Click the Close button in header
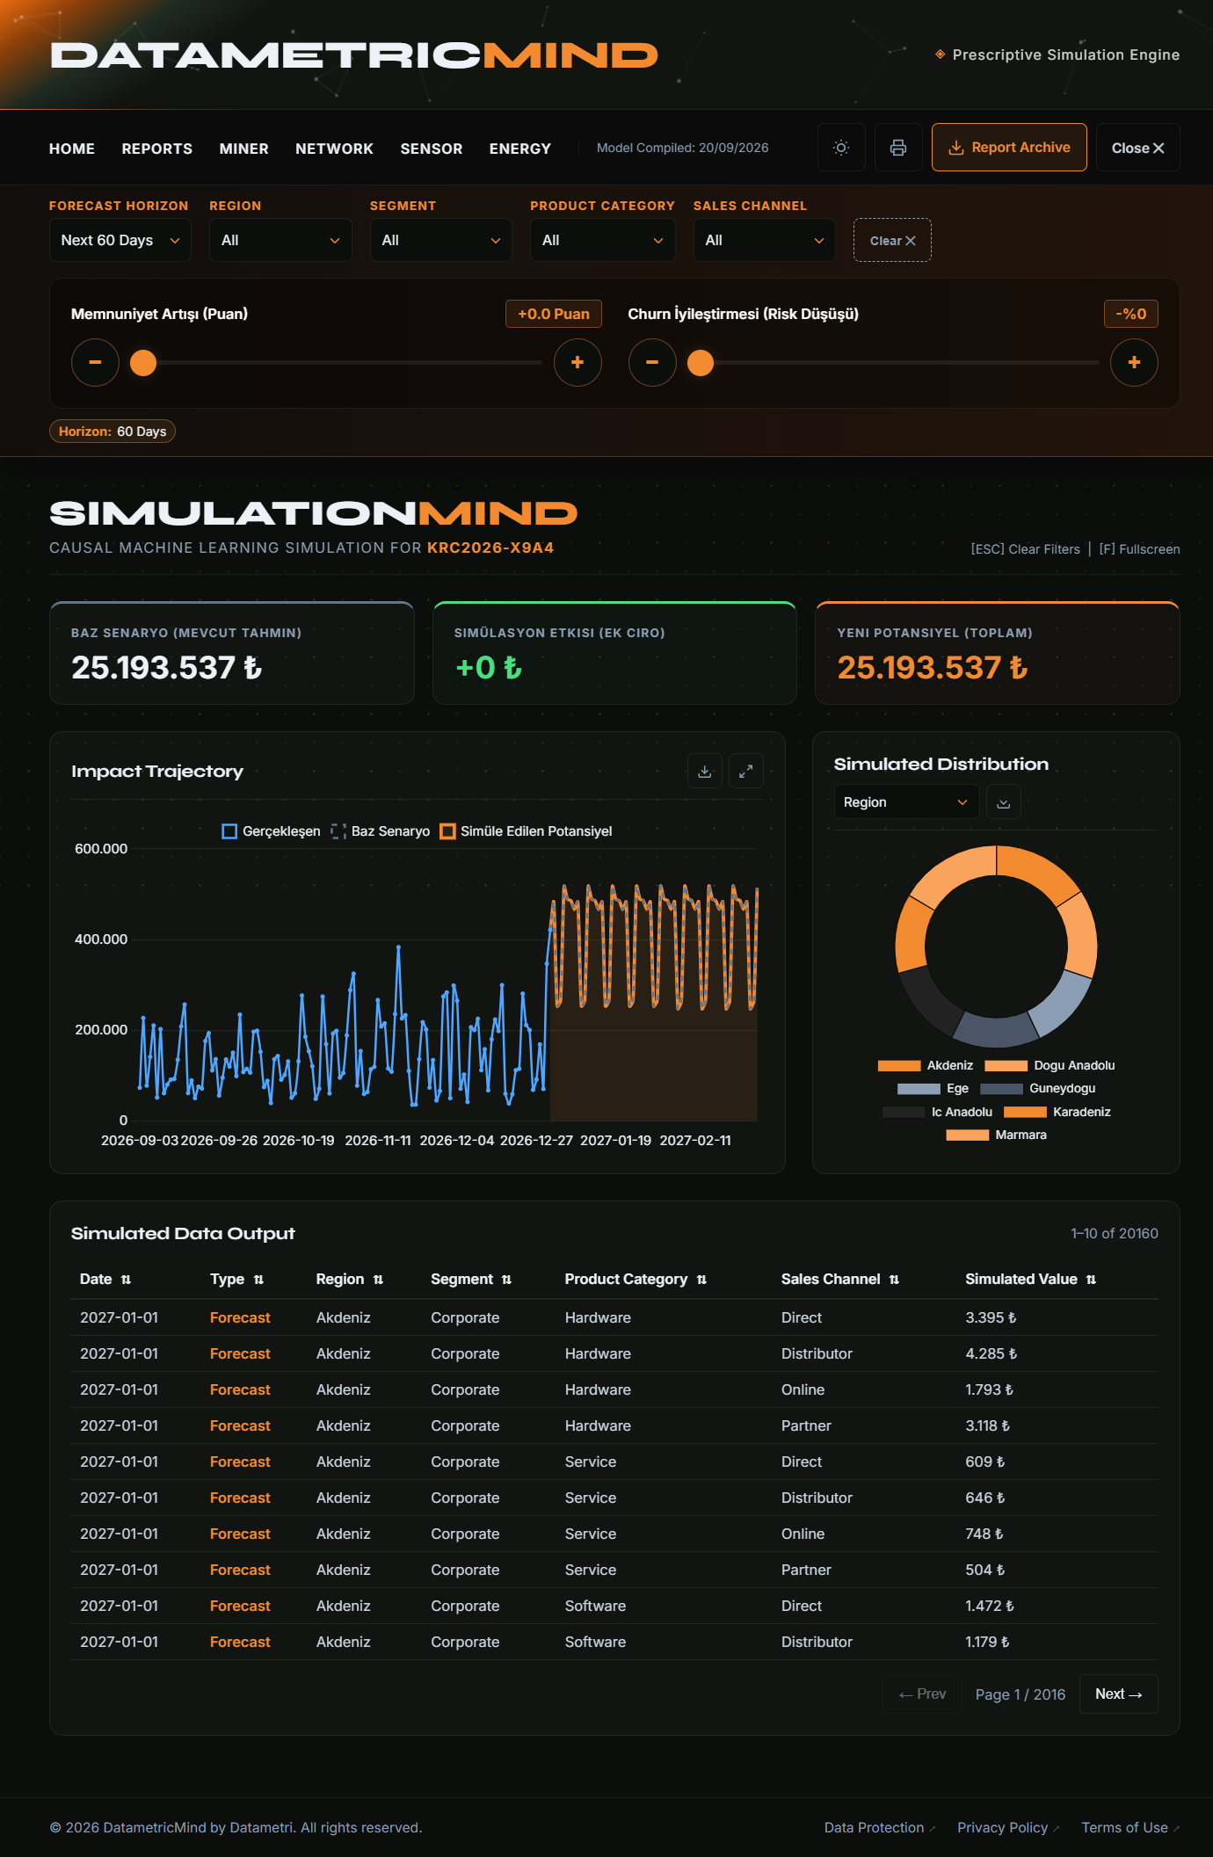 1138,148
